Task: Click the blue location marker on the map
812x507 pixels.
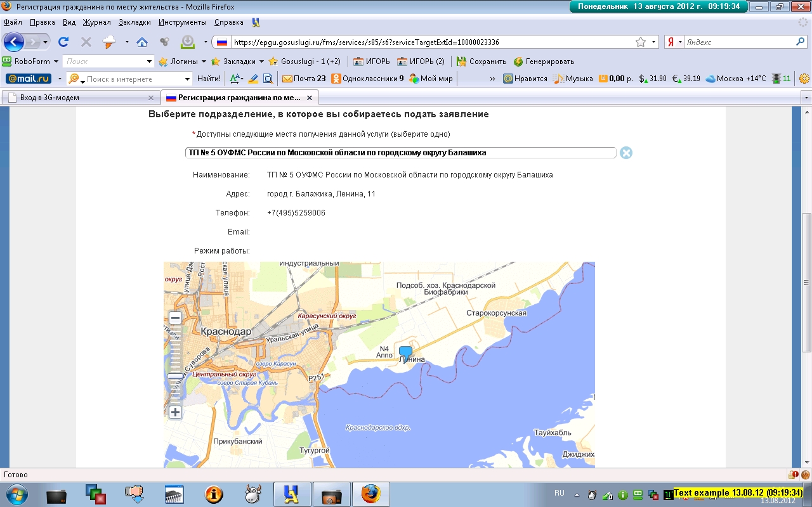Action: click(x=405, y=353)
